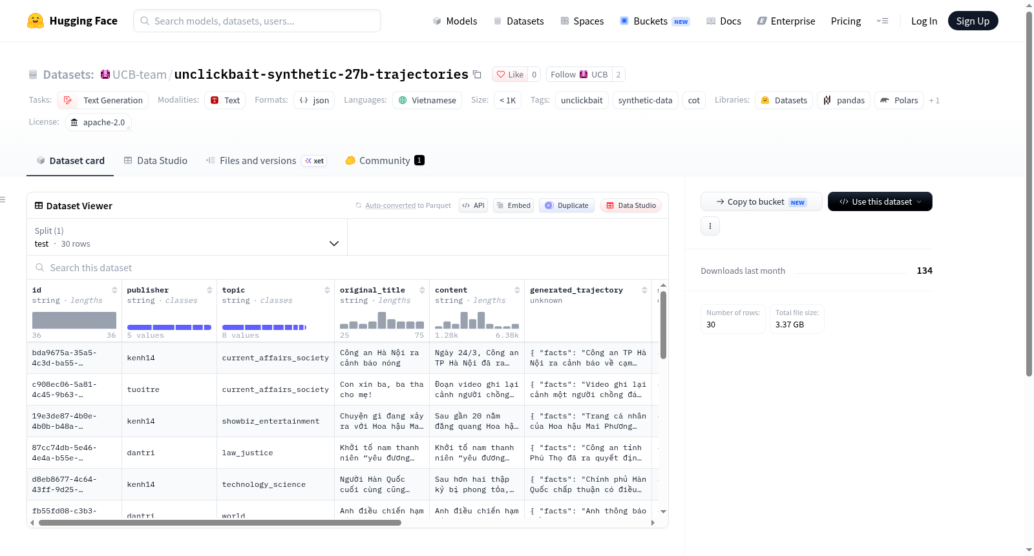Image resolution: width=1034 pixels, height=556 pixels.
Task: Select the <1K size tag
Action: (507, 100)
